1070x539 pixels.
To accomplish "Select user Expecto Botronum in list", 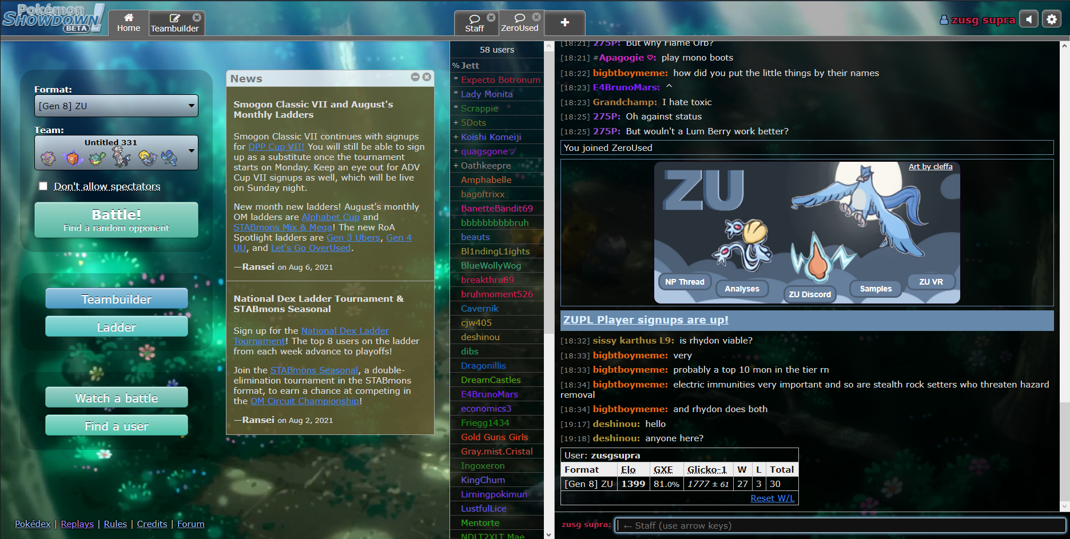I will pos(496,79).
